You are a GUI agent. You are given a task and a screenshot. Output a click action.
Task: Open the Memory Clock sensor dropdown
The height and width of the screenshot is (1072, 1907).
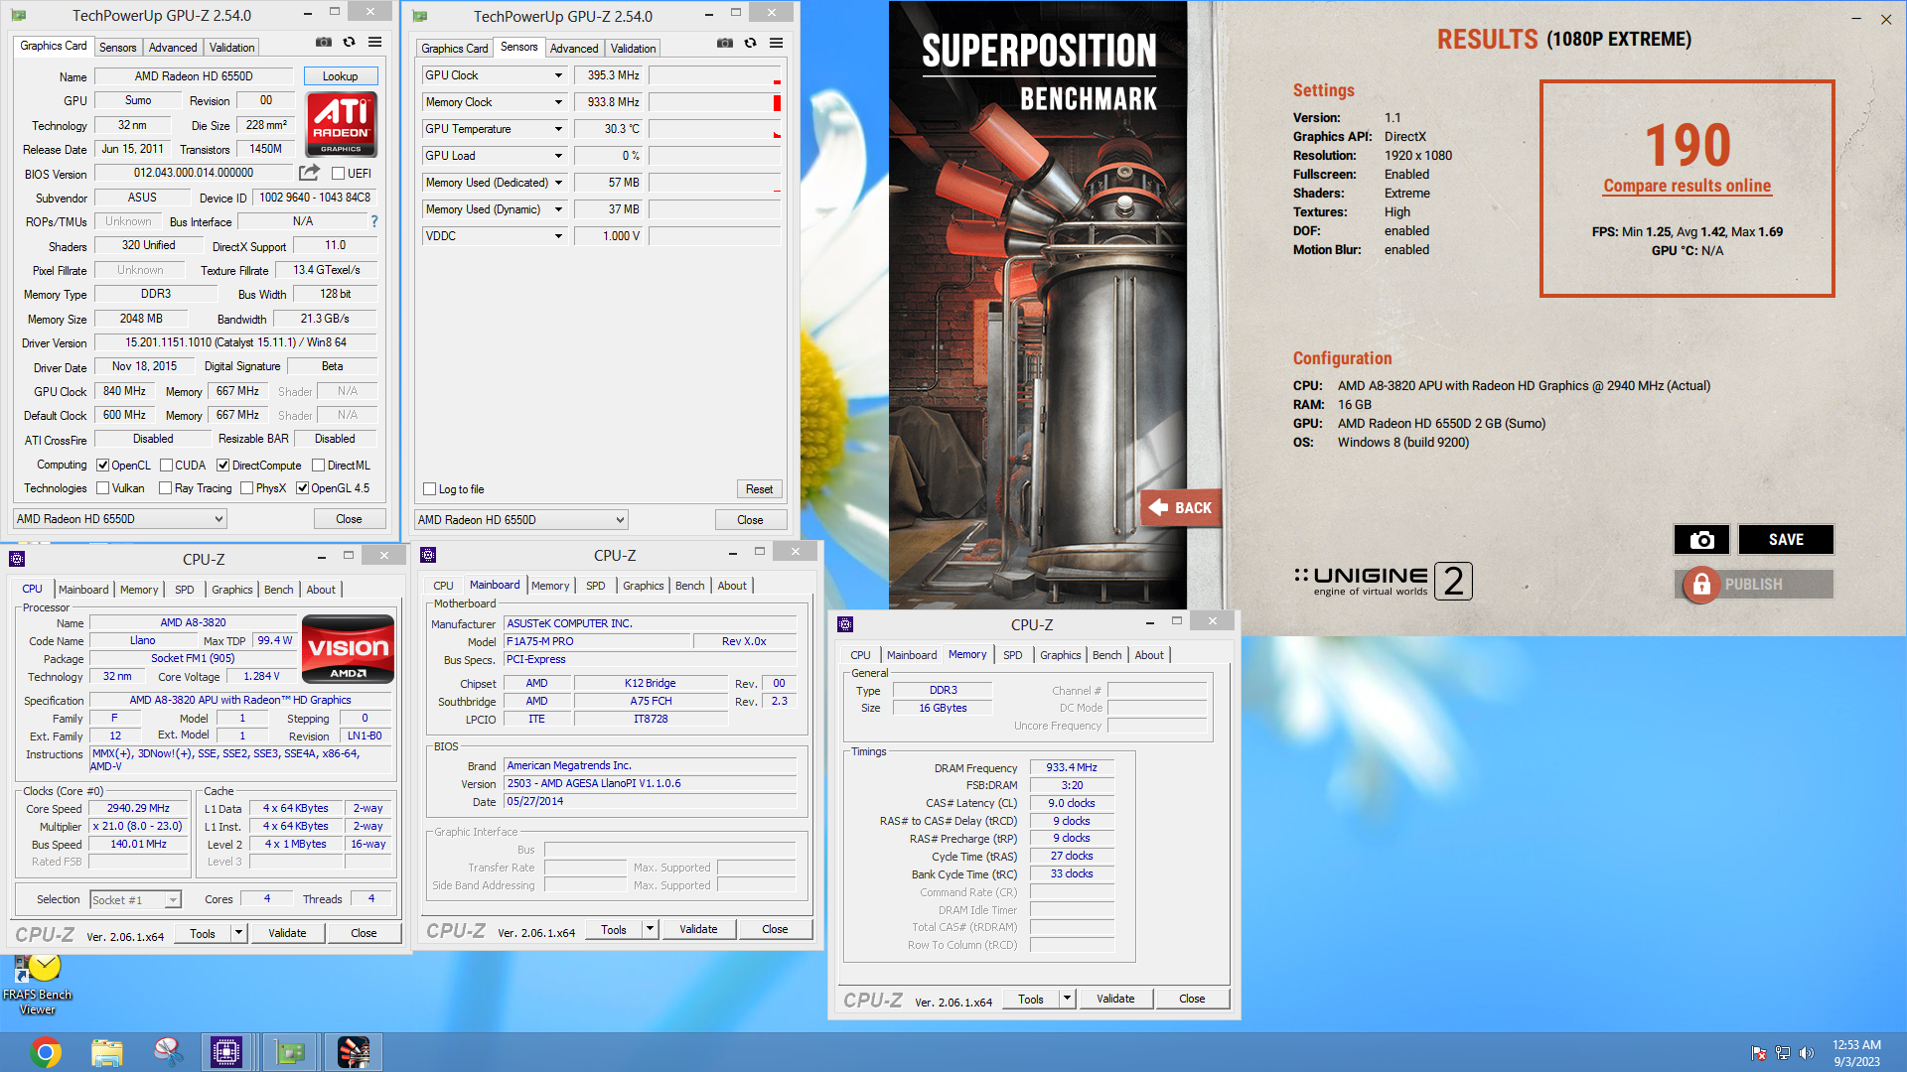(558, 102)
